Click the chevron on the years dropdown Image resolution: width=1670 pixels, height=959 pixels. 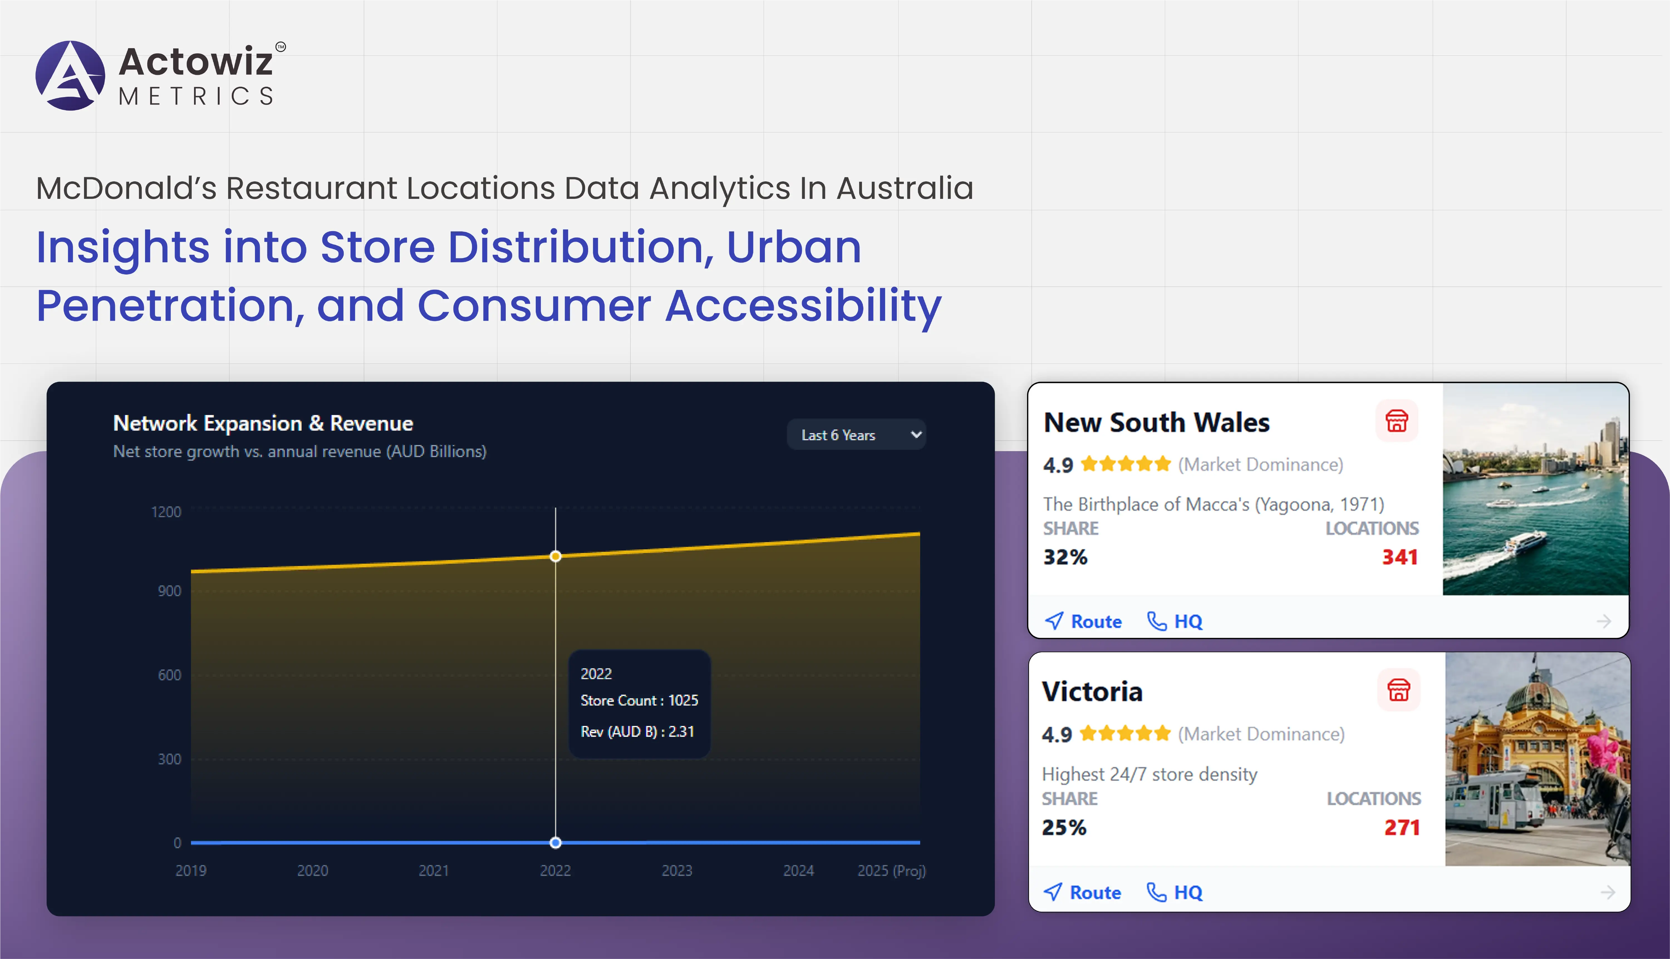[x=915, y=435]
